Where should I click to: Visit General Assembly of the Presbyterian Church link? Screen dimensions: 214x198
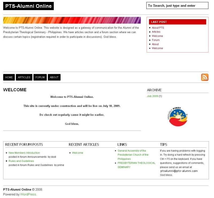133,155
